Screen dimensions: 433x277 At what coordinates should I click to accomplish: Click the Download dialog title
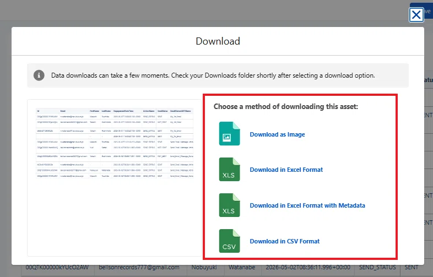[218, 41]
